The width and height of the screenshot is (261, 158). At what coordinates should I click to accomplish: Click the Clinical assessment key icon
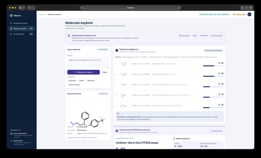[x=11, y=133]
